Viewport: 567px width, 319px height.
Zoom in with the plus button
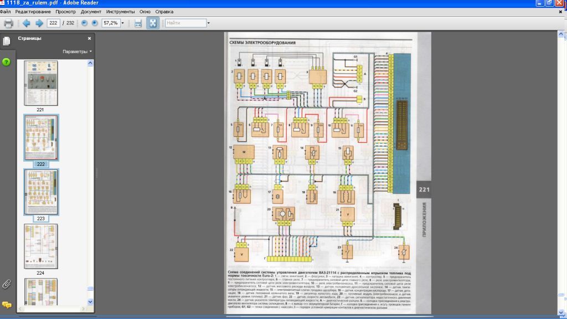[x=94, y=23]
